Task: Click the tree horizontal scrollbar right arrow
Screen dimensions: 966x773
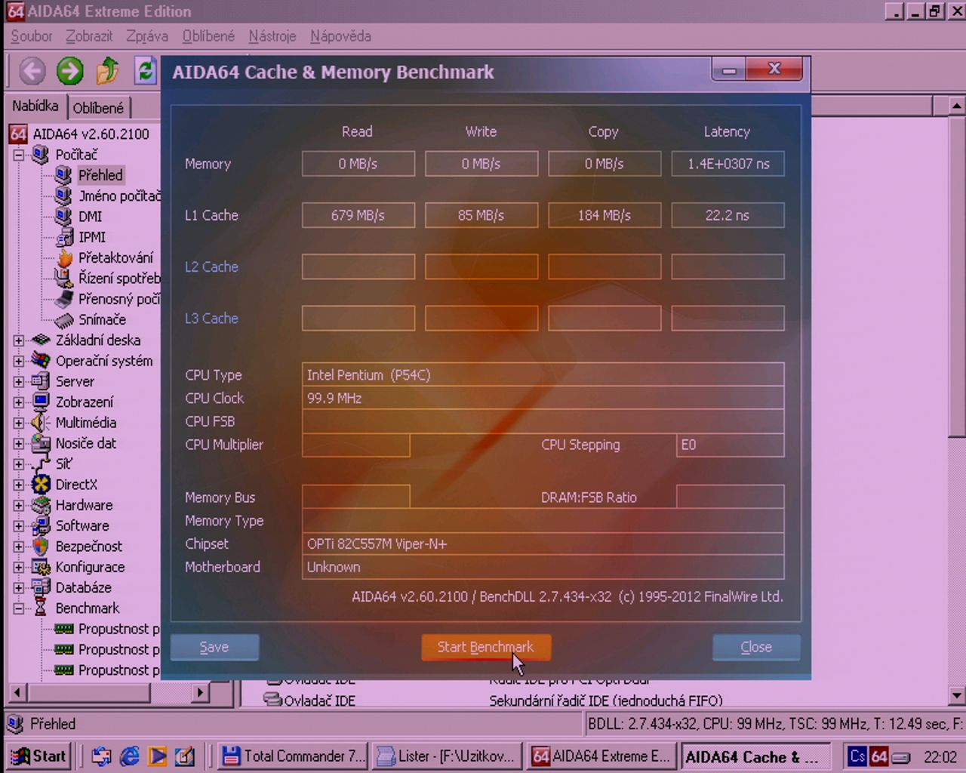Action: [x=200, y=692]
